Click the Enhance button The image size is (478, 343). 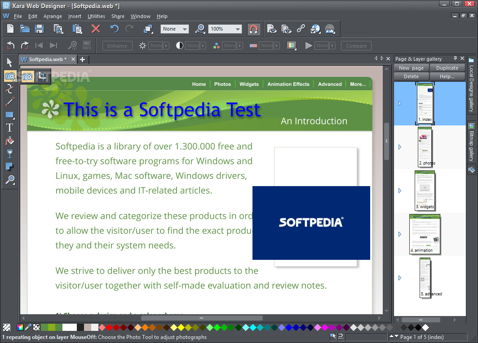[x=117, y=46]
